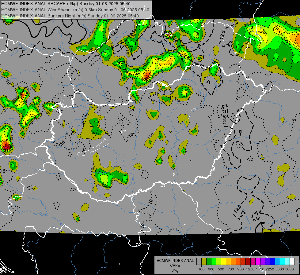Click the legend value 700
Image resolution: width=300 pixels, height=275 pixels.
pos(231,269)
